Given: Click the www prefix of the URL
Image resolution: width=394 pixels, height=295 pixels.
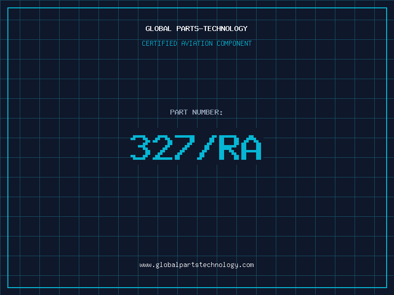Looking at the screenshot, I should 145,265.
